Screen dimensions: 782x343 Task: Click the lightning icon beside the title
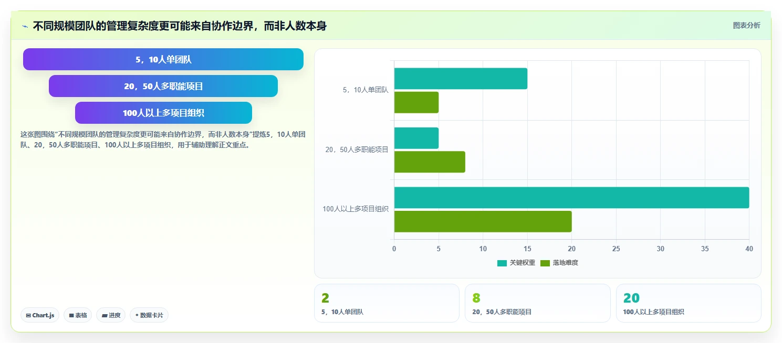click(x=25, y=26)
